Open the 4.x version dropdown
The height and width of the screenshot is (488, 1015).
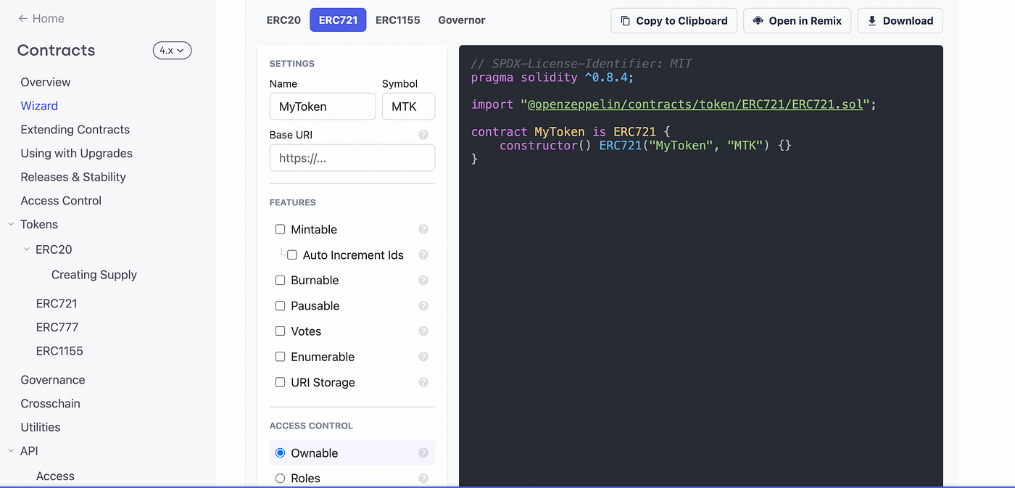pos(172,50)
